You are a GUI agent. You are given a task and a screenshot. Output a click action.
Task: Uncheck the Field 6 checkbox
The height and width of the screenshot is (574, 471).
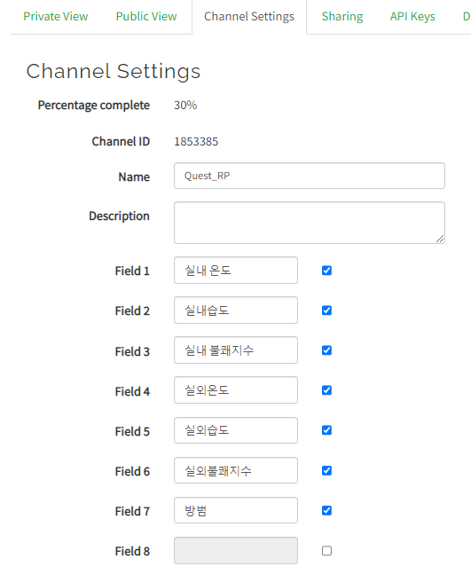pos(326,470)
